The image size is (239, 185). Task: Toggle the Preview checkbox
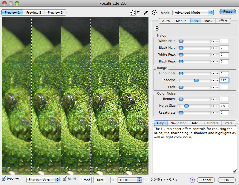coord(4,179)
